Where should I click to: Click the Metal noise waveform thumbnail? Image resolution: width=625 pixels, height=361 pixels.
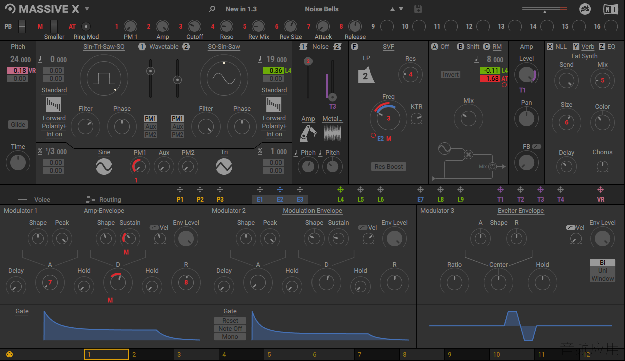332,133
